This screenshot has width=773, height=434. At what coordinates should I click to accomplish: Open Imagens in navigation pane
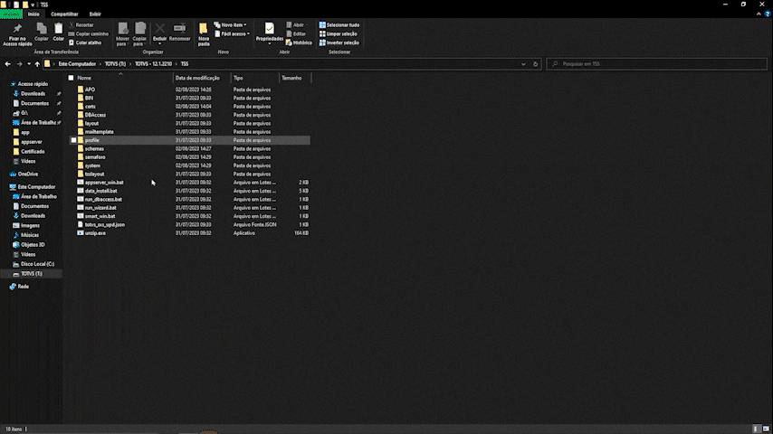coord(30,226)
